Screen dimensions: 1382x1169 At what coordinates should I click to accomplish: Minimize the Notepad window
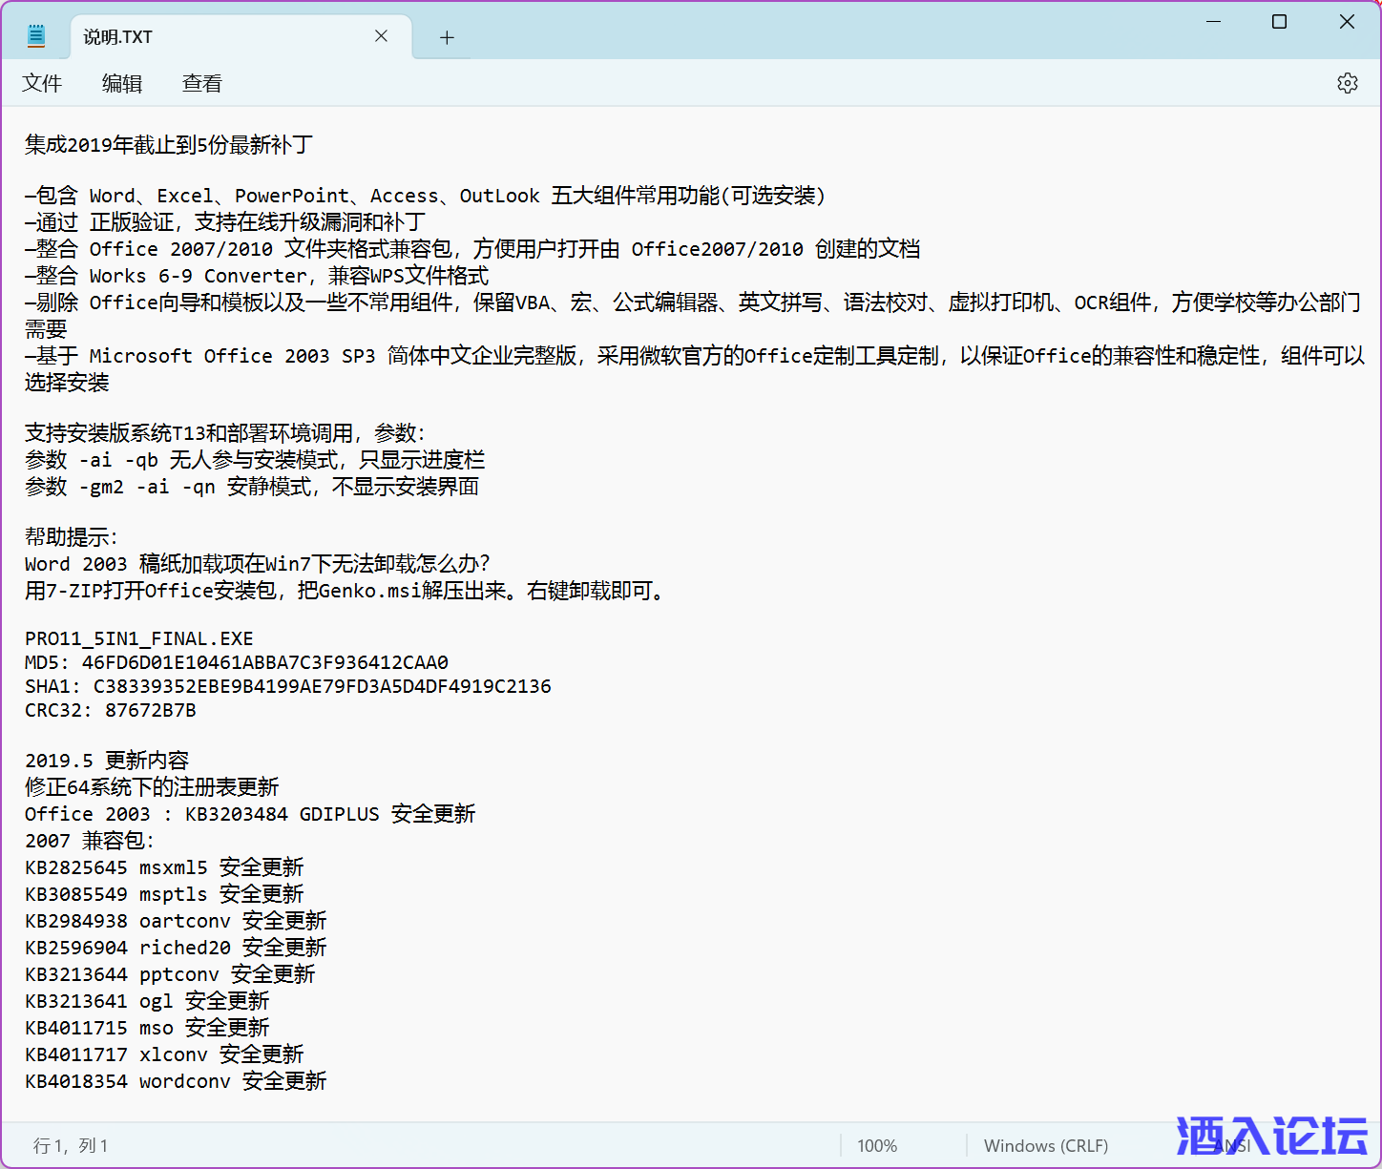click(x=1212, y=21)
